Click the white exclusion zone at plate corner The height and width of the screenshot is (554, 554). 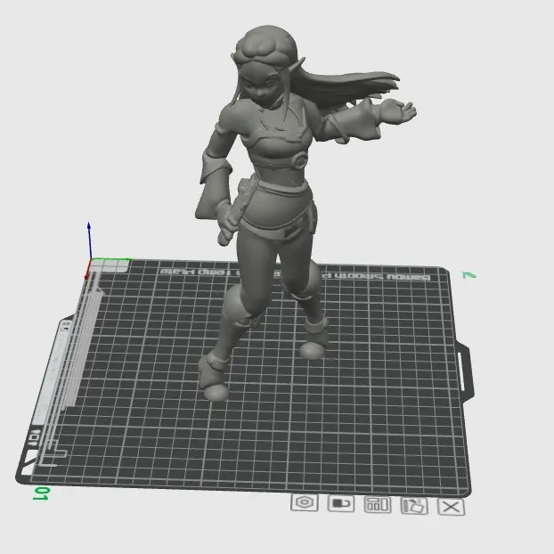109,266
